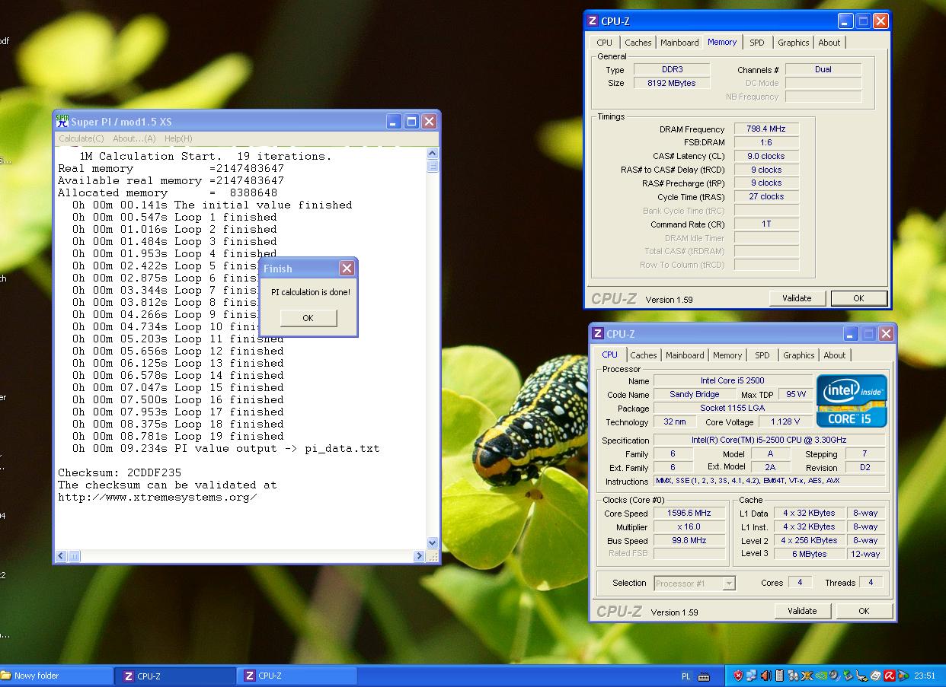This screenshot has height=687, width=946.
Task: Open Graphics tab in top CPU-Z window
Action: click(x=794, y=43)
